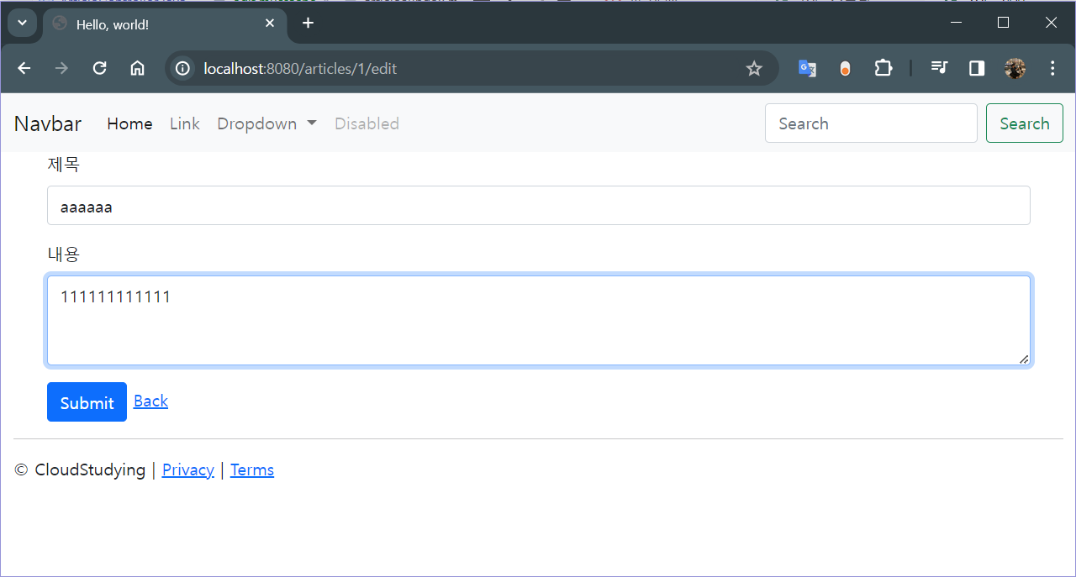Close the Hello, world! tab
The height and width of the screenshot is (577, 1076).
coord(270,24)
